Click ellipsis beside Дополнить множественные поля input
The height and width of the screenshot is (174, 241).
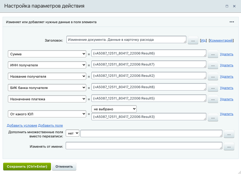[x=229, y=134]
